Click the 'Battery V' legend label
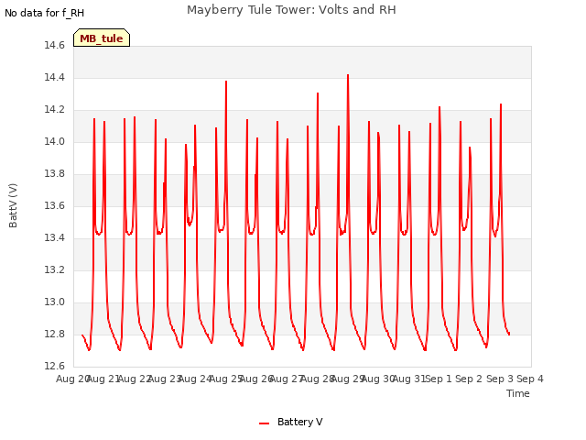 pos(299,422)
